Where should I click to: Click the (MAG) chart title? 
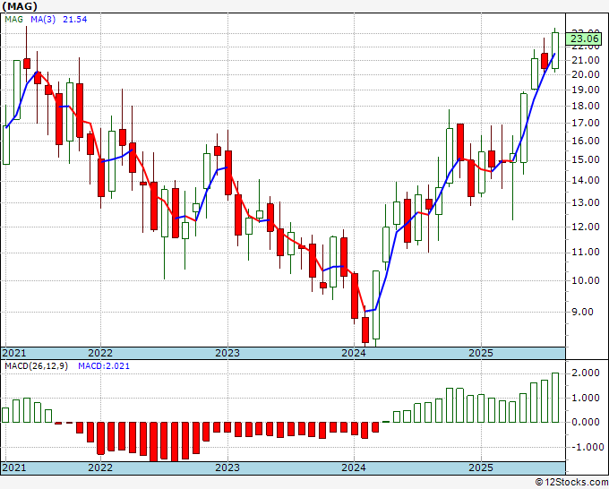[20, 6]
